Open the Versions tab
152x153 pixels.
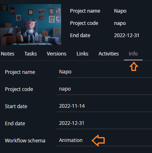coord(57,54)
